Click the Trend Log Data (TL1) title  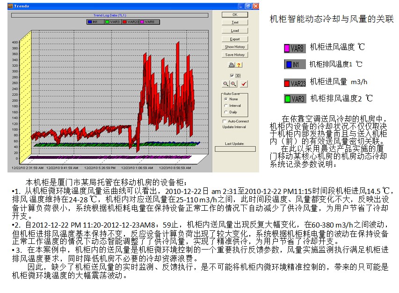click(x=109, y=15)
